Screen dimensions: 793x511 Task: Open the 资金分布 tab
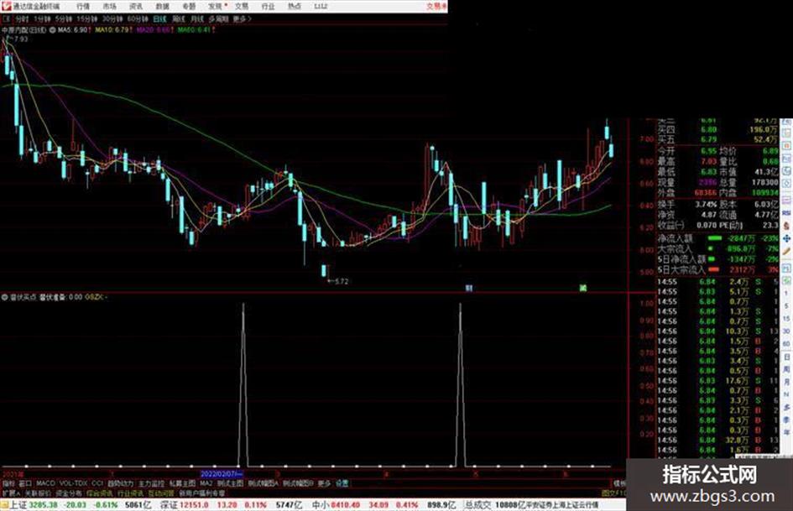click(x=69, y=493)
